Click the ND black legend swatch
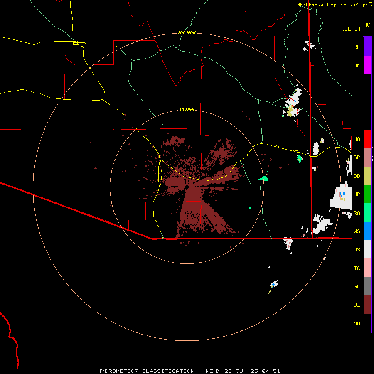 click(367, 323)
